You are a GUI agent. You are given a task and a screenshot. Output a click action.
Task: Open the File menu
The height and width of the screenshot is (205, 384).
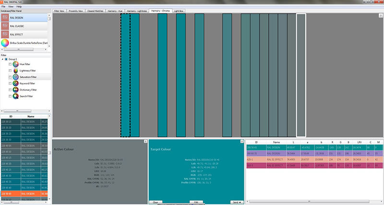3,7
